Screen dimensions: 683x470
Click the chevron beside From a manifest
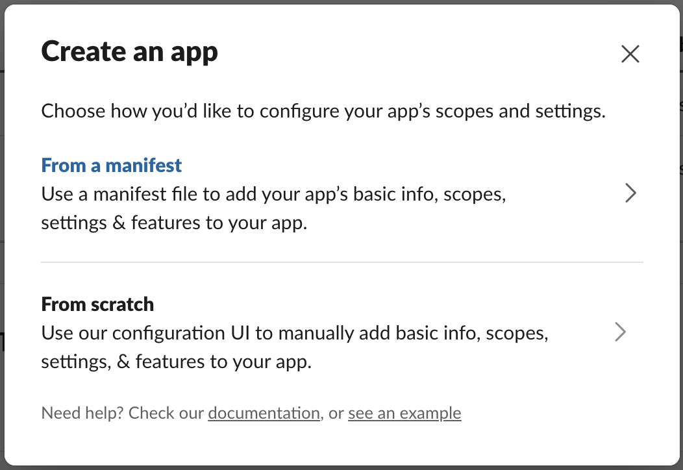click(x=630, y=193)
